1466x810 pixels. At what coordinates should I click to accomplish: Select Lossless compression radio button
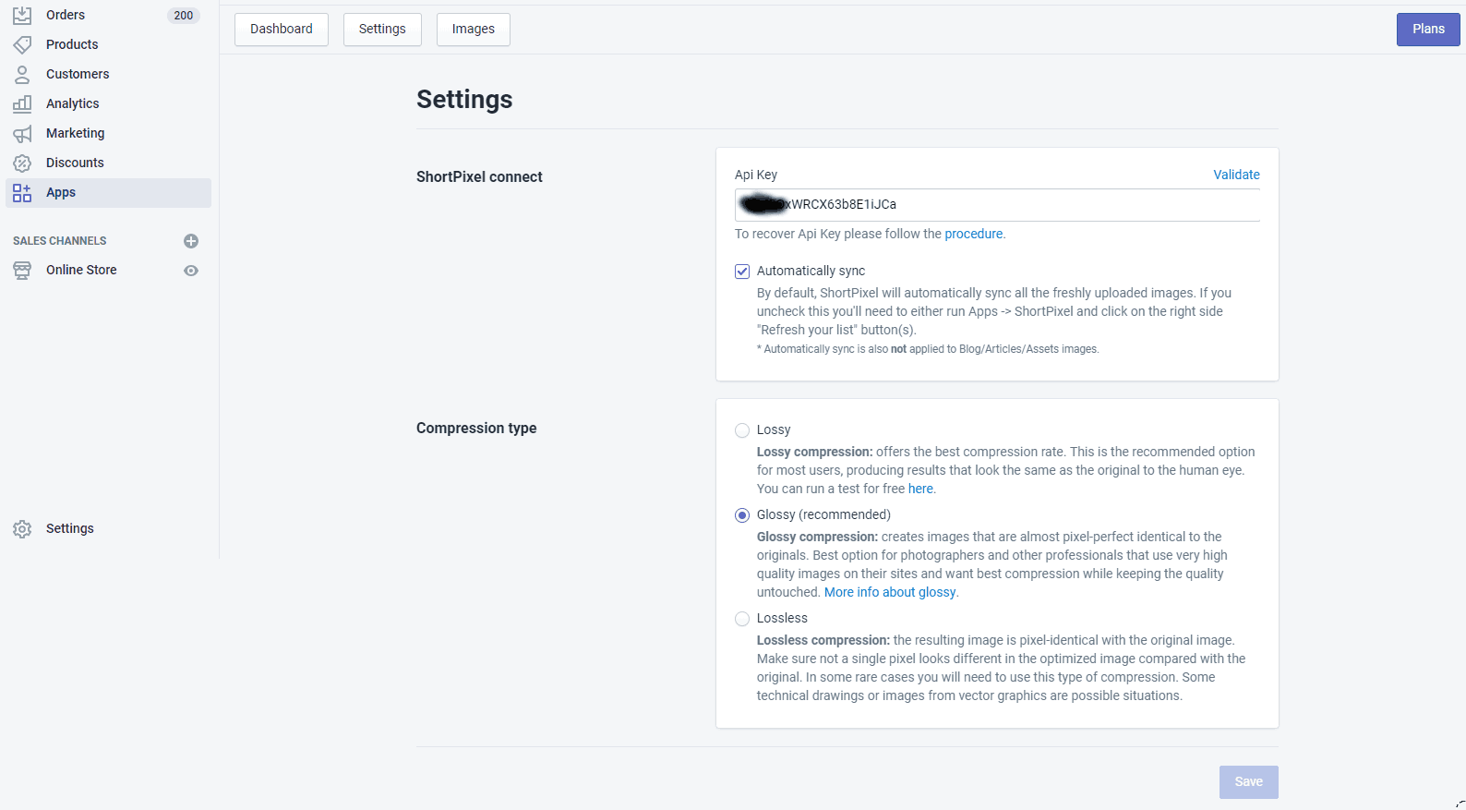point(742,618)
